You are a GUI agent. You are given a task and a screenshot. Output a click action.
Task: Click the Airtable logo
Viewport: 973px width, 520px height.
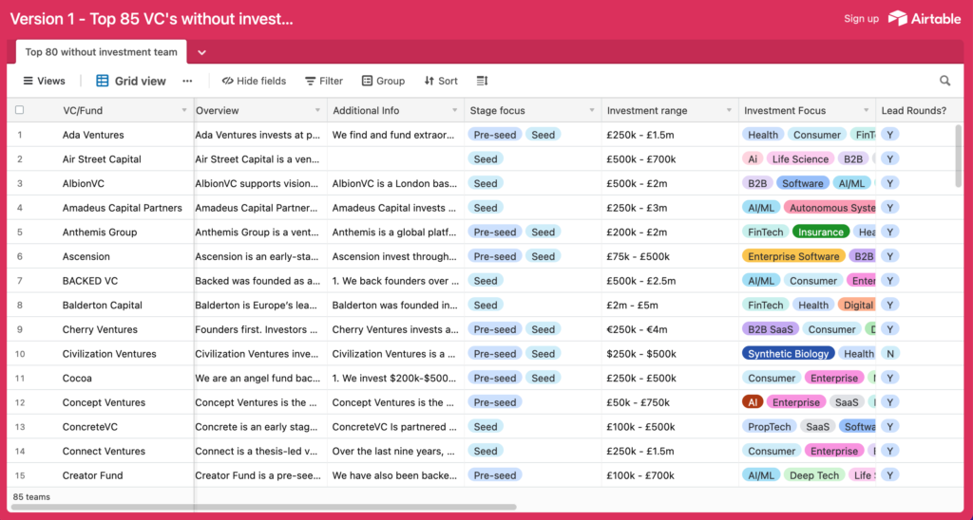(924, 18)
